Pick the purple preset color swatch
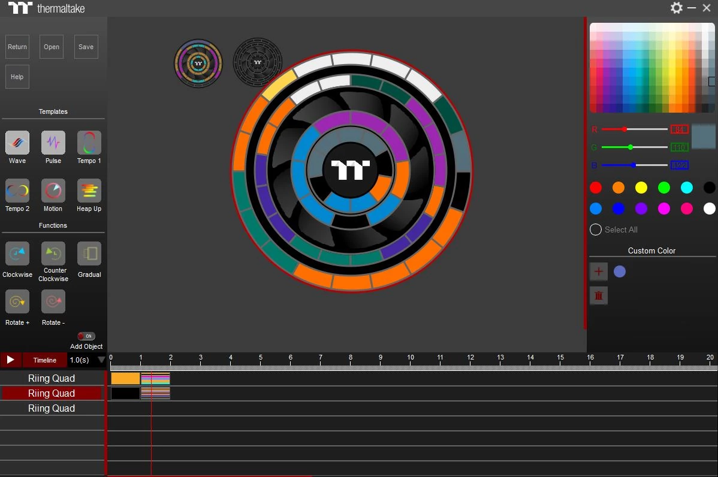Viewport: 718px width, 477px height. (x=641, y=209)
